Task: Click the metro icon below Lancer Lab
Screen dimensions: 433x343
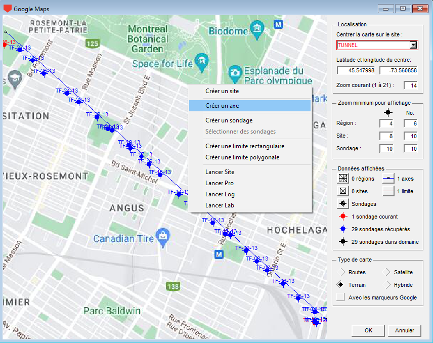Action: [x=219, y=254]
